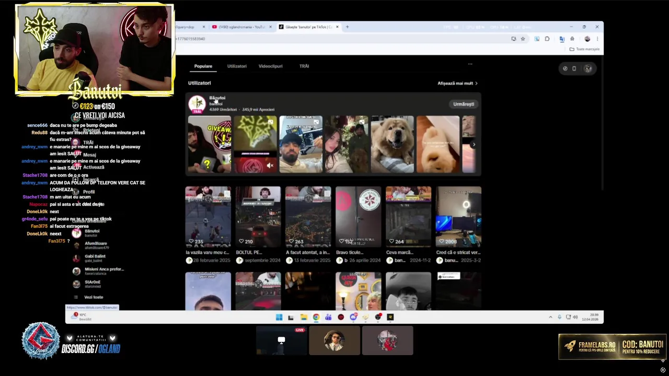Open the video with 263 likes
This screenshot has width=669, height=376.
308,217
